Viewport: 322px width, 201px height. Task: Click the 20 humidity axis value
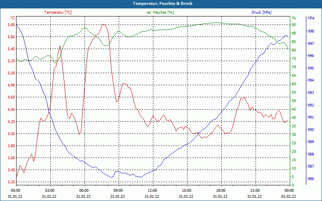click(x=294, y=152)
